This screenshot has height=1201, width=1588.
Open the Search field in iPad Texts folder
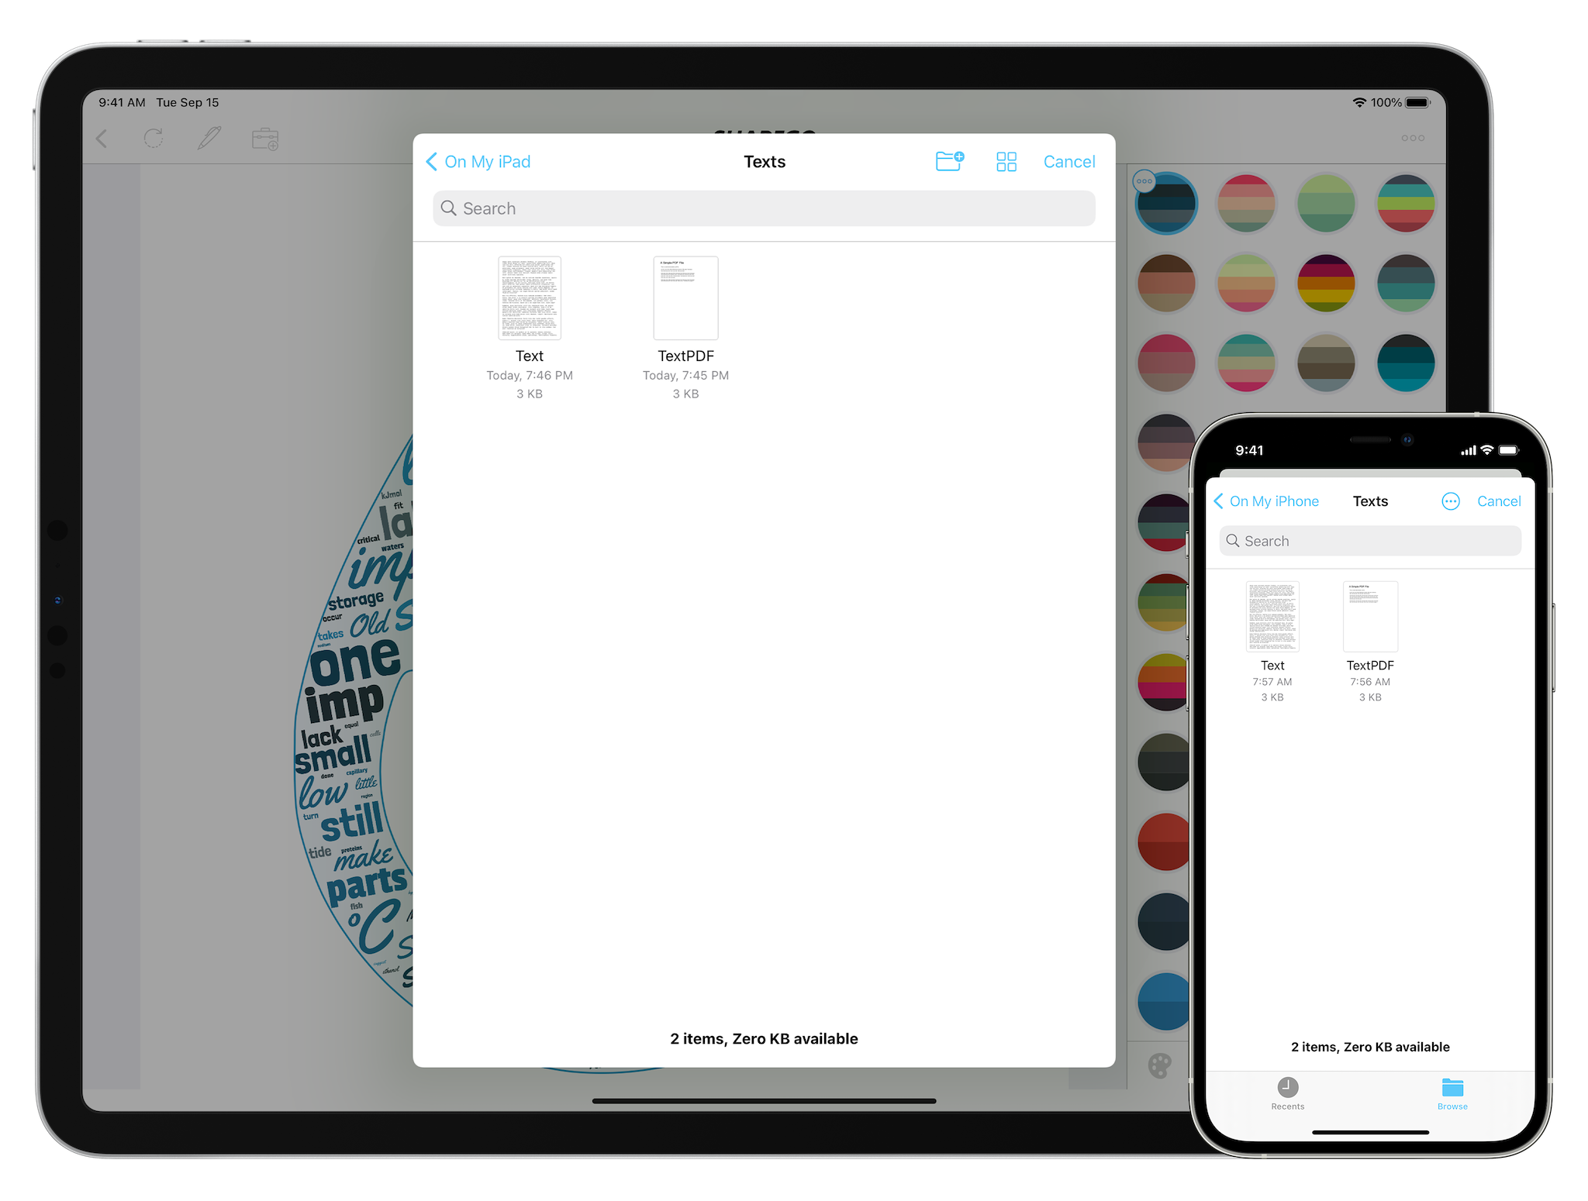(x=765, y=208)
